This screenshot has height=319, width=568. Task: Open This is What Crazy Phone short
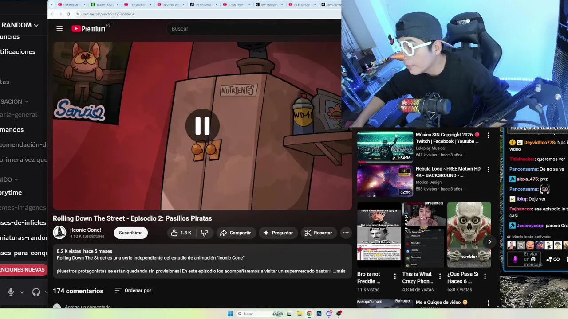[x=424, y=235]
